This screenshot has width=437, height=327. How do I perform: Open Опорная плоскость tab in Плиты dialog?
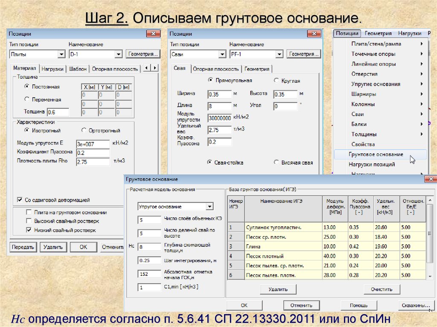click(x=115, y=69)
